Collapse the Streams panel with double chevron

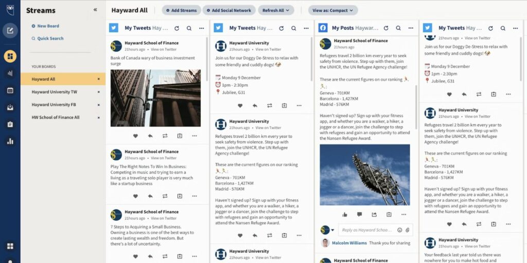point(95,10)
